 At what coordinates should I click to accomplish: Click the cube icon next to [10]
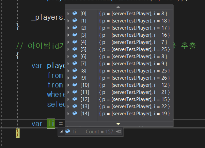coord(75,85)
